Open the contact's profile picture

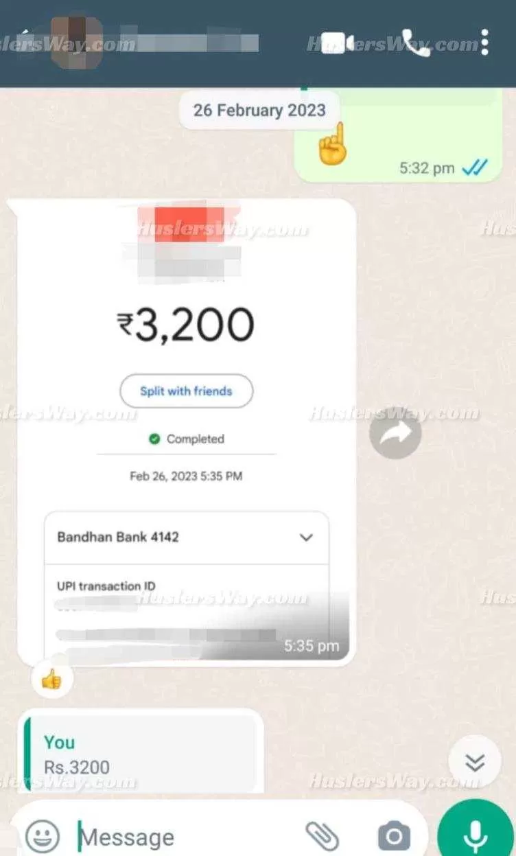[x=78, y=43]
